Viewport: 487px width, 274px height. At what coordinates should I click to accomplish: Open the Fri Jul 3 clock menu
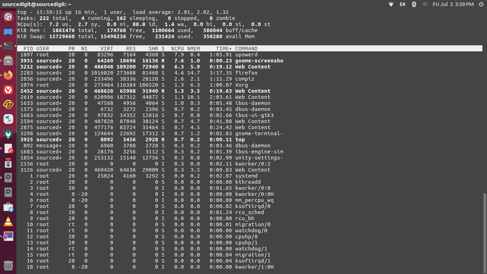453,4
